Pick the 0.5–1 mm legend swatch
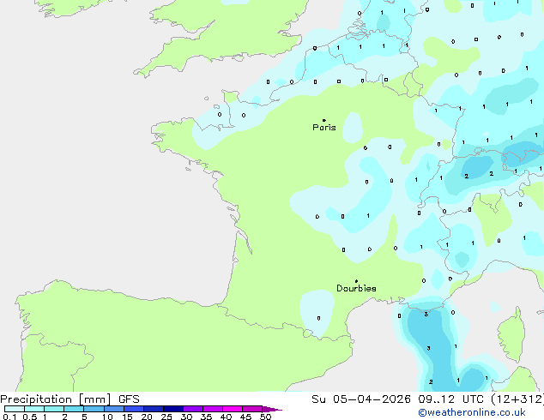The width and height of the screenshot is (544, 420). 34,409
